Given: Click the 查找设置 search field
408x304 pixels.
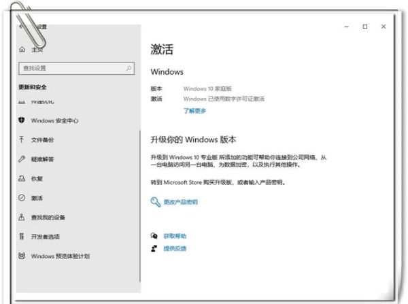Looking at the screenshot, I should (76, 69).
